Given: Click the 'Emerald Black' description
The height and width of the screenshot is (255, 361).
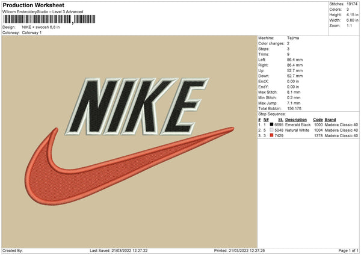Looking at the screenshot, I should [x=298, y=124].
